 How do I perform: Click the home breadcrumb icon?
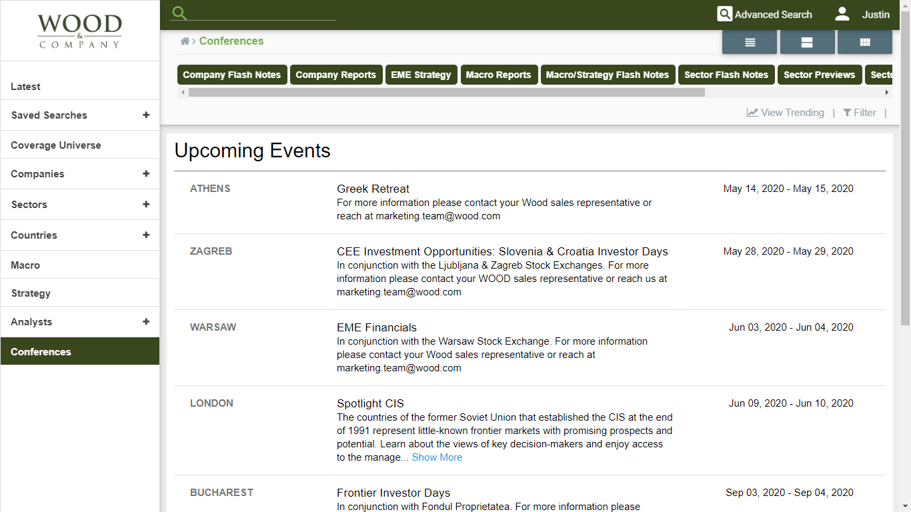click(185, 41)
